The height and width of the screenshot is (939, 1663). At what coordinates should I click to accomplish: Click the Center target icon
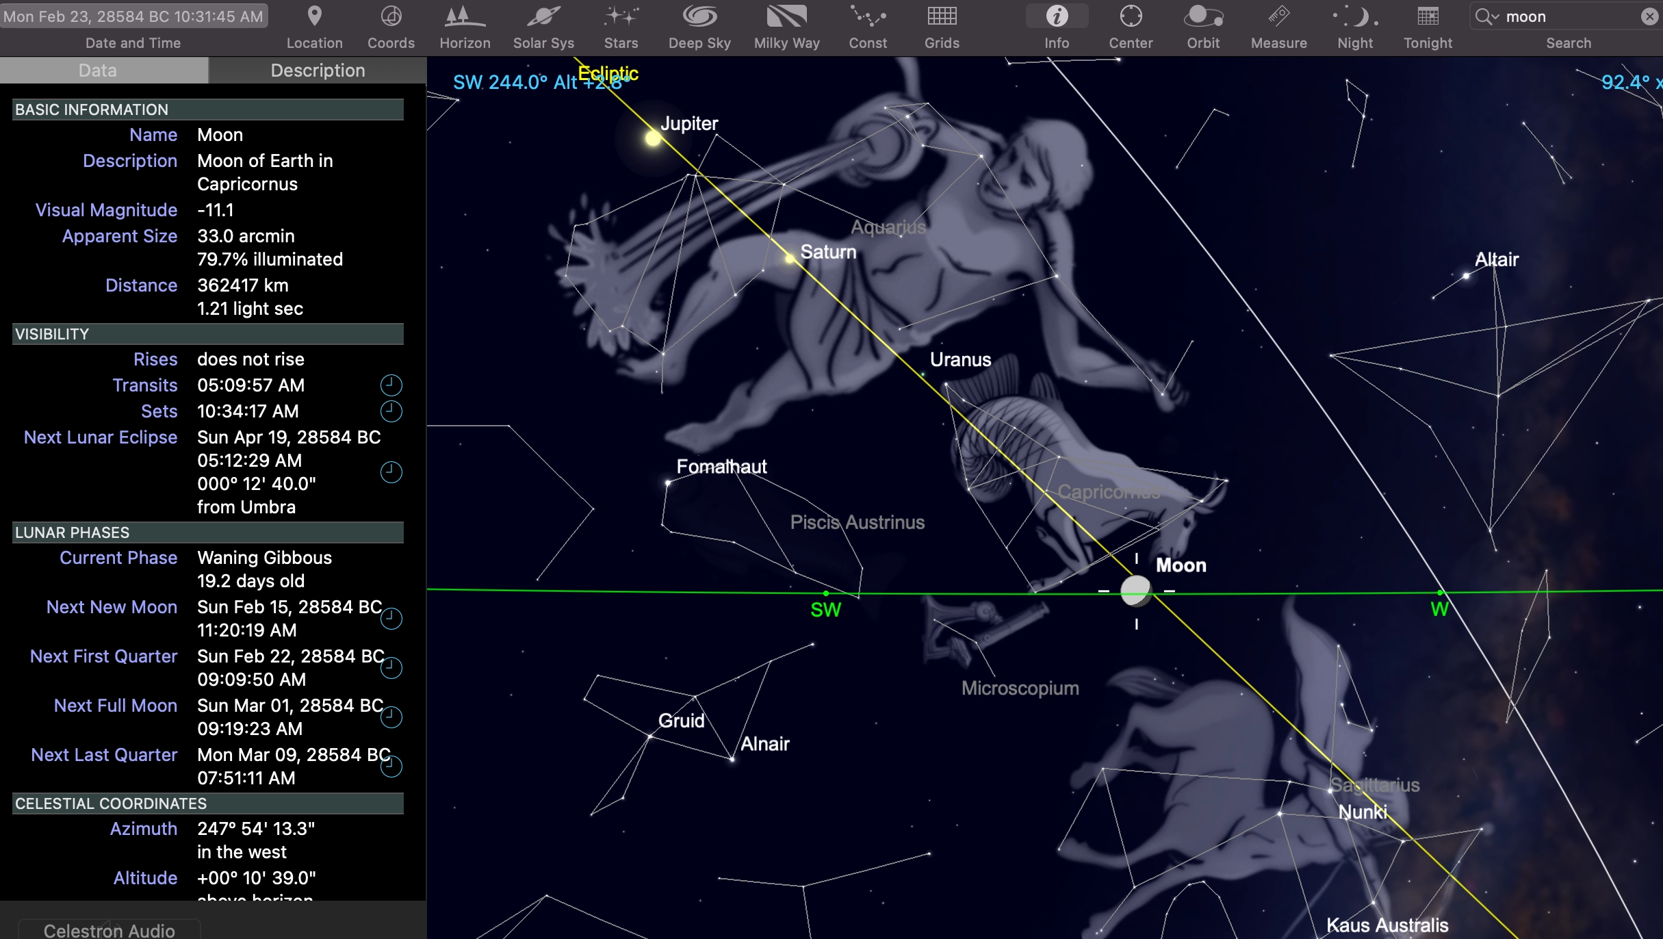click(1131, 16)
